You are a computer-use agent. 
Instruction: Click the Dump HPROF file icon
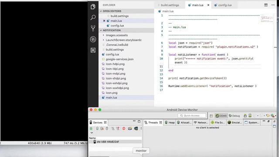(x=102, y=129)
